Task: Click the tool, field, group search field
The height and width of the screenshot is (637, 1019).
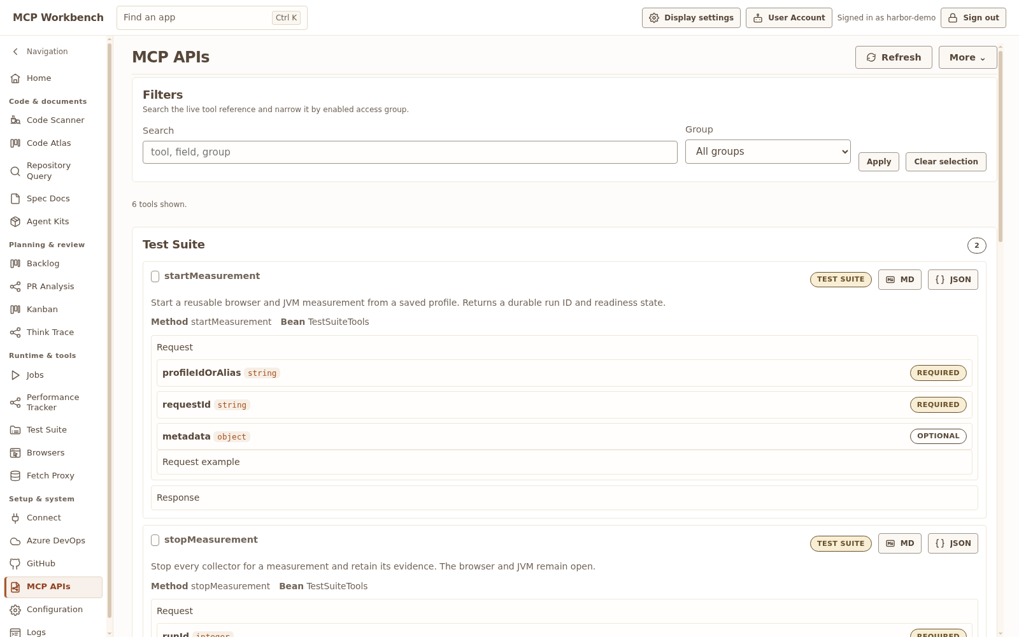Action: (410, 152)
